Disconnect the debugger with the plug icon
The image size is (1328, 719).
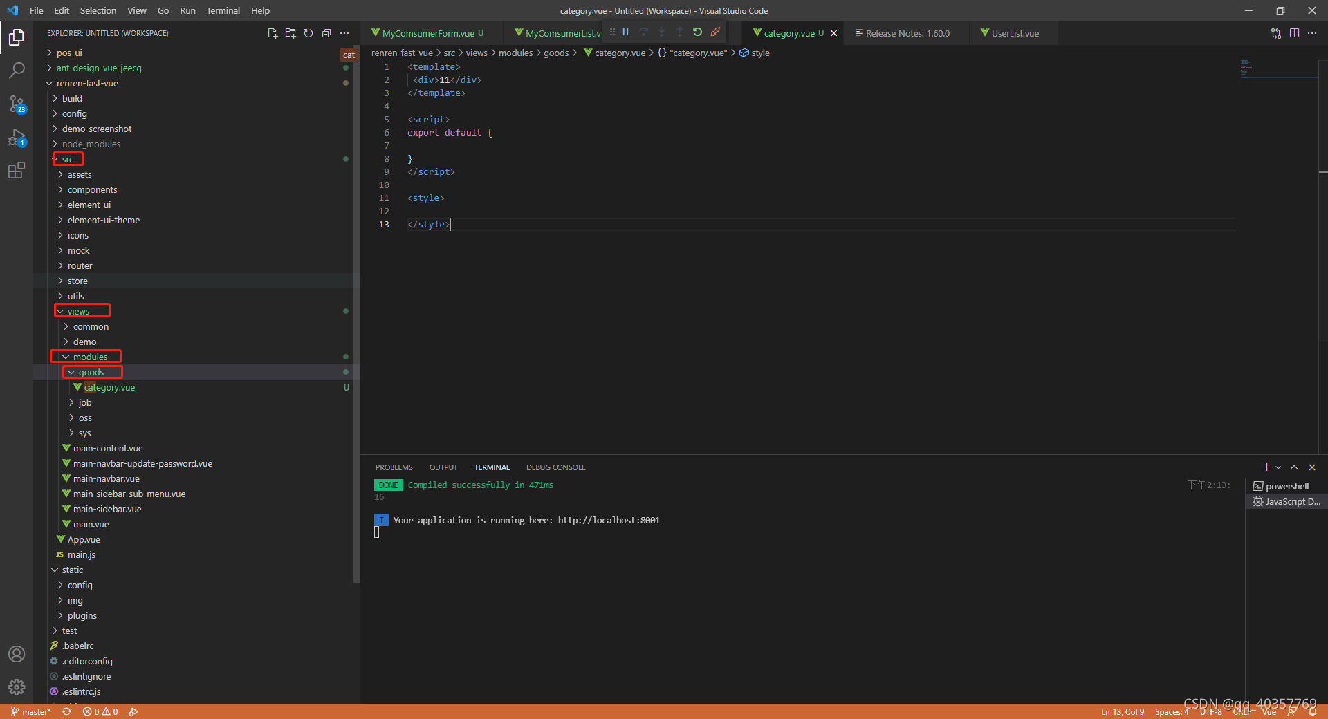(x=715, y=32)
